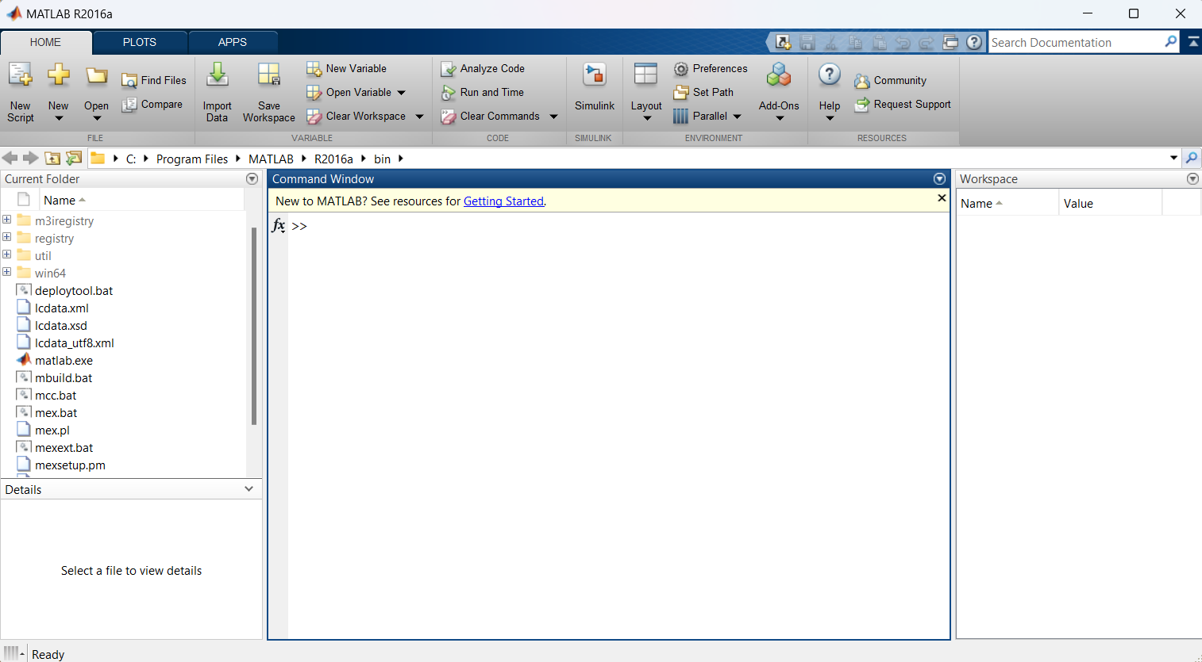
Task: Expand the m3iregistry folder
Action: [7, 220]
